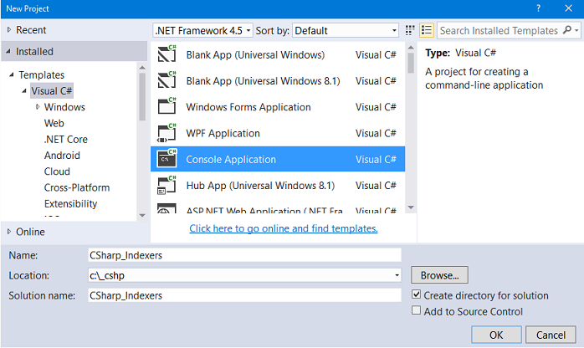Click the Console Application template icon
The height and width of the screenshot is (348, 584).
[x=166, y=159]
